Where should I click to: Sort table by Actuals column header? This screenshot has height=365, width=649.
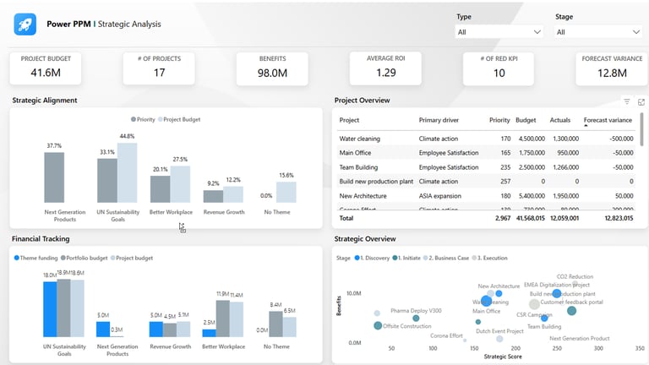point(560,120)
